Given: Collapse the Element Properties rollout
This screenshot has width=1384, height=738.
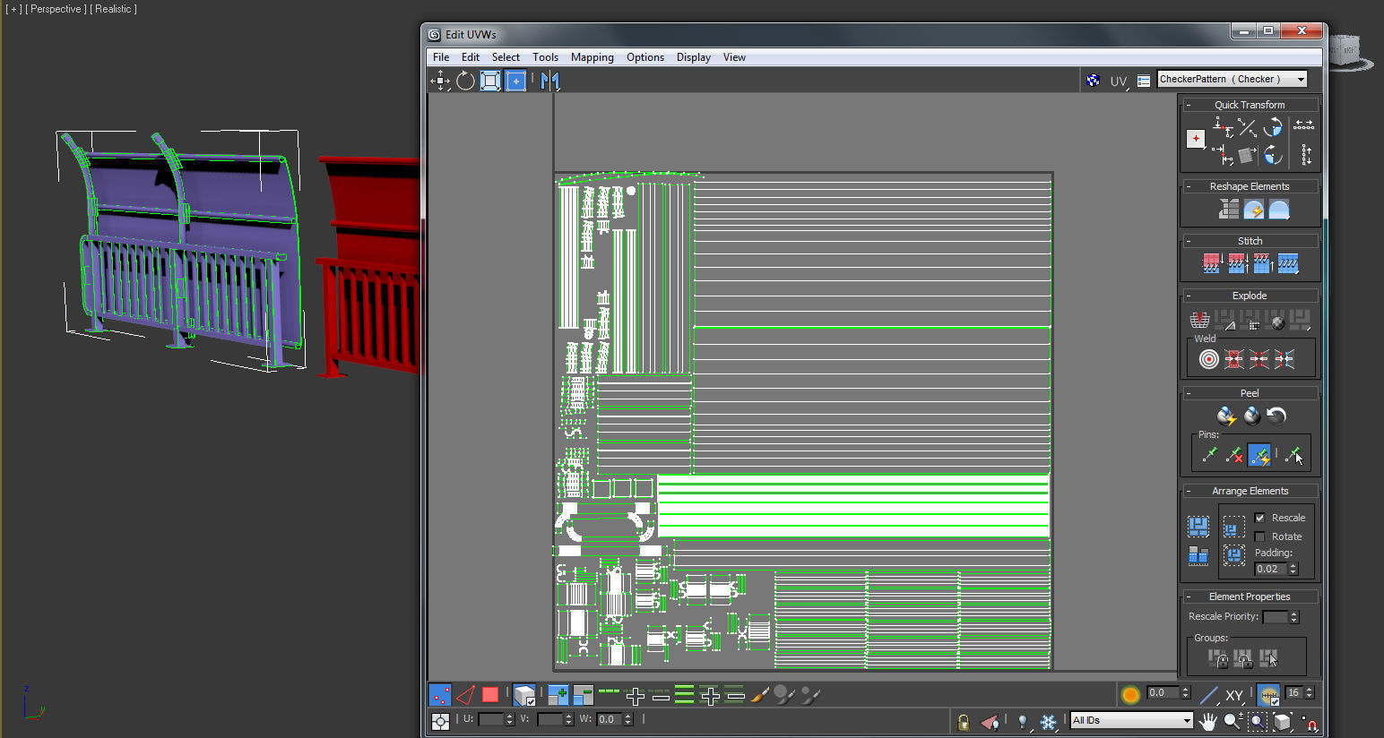Looking at the screenshot, I should coord(1189,596).
